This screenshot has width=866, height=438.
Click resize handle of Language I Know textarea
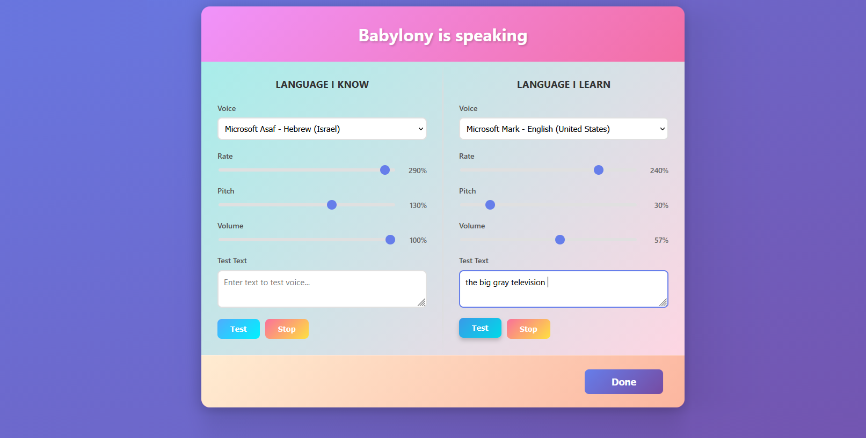(x=421, y=302)
